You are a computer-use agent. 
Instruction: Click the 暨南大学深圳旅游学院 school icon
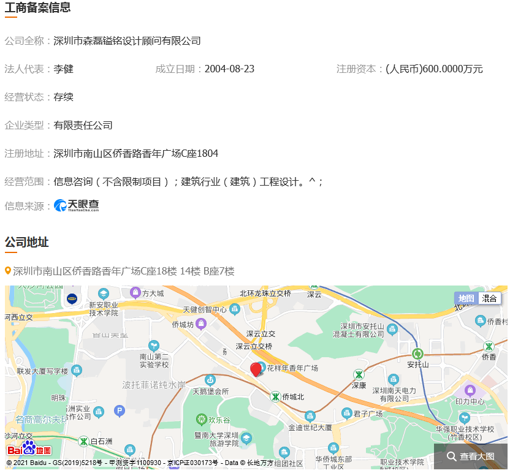[246, 439]
